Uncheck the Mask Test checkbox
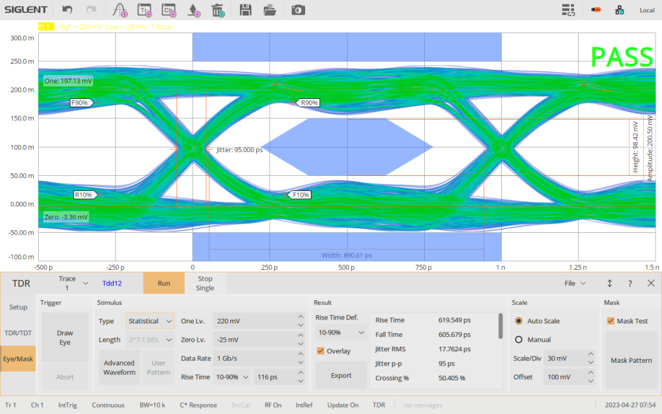Screen dimensions: 662x414 coord(611,321)
